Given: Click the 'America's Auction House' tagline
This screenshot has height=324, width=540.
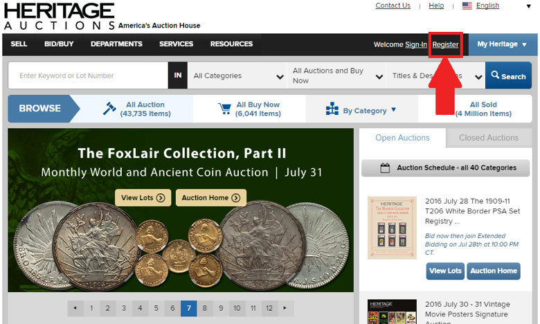Looking at the screenshot, I should point(159,26).
